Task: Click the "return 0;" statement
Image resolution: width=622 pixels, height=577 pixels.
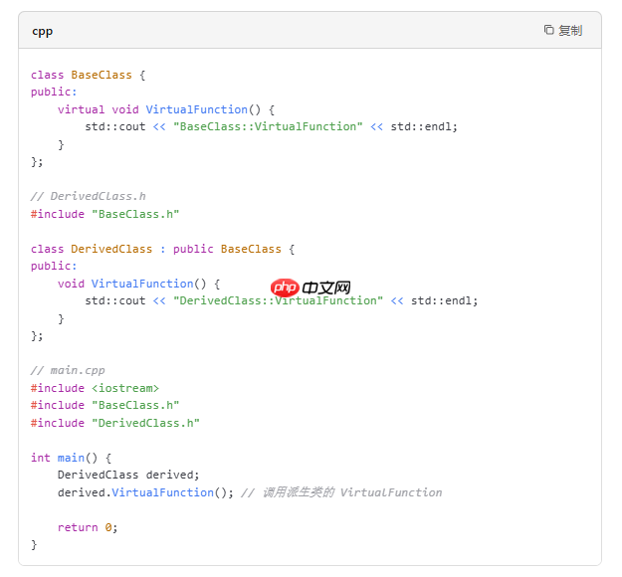Action: pyautogui.click(x=88, y=527)
